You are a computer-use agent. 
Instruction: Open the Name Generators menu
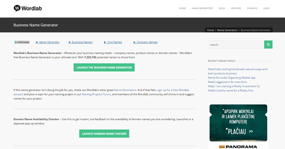pyautogui.click(x=202, y=8)
